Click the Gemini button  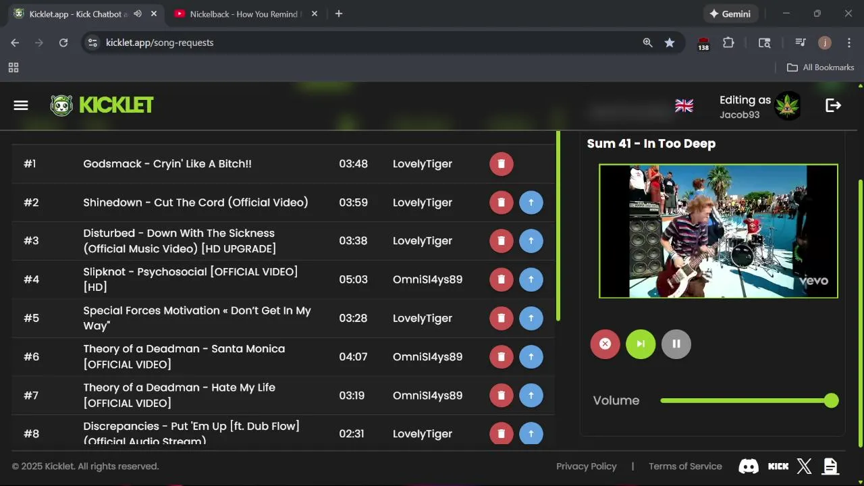(x=730, y=13)
